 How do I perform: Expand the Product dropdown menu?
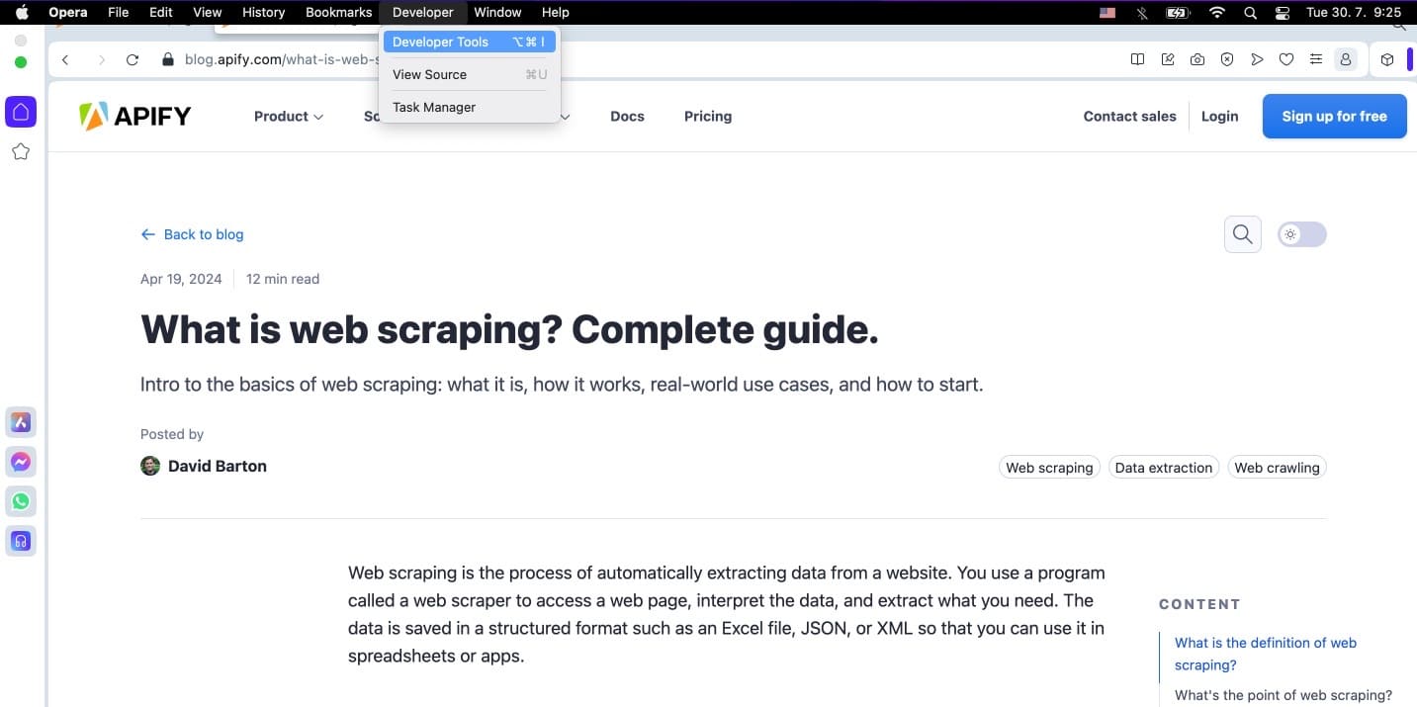pyautogui.click(x=288, y=116)
